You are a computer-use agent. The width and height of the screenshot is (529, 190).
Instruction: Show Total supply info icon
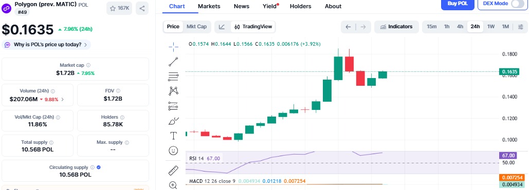click(x=51, y=143)
